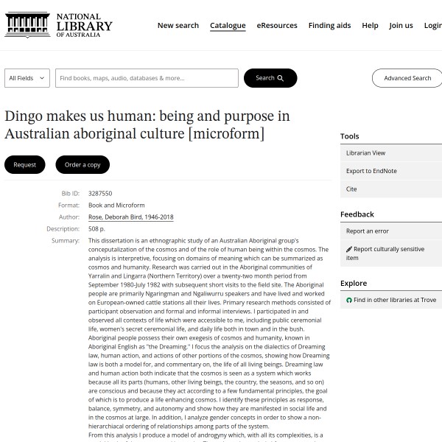Click Join us in the navigation

(x=401, y=25)
